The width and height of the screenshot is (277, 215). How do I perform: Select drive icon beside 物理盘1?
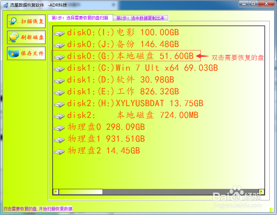click(x=60, y=140)
